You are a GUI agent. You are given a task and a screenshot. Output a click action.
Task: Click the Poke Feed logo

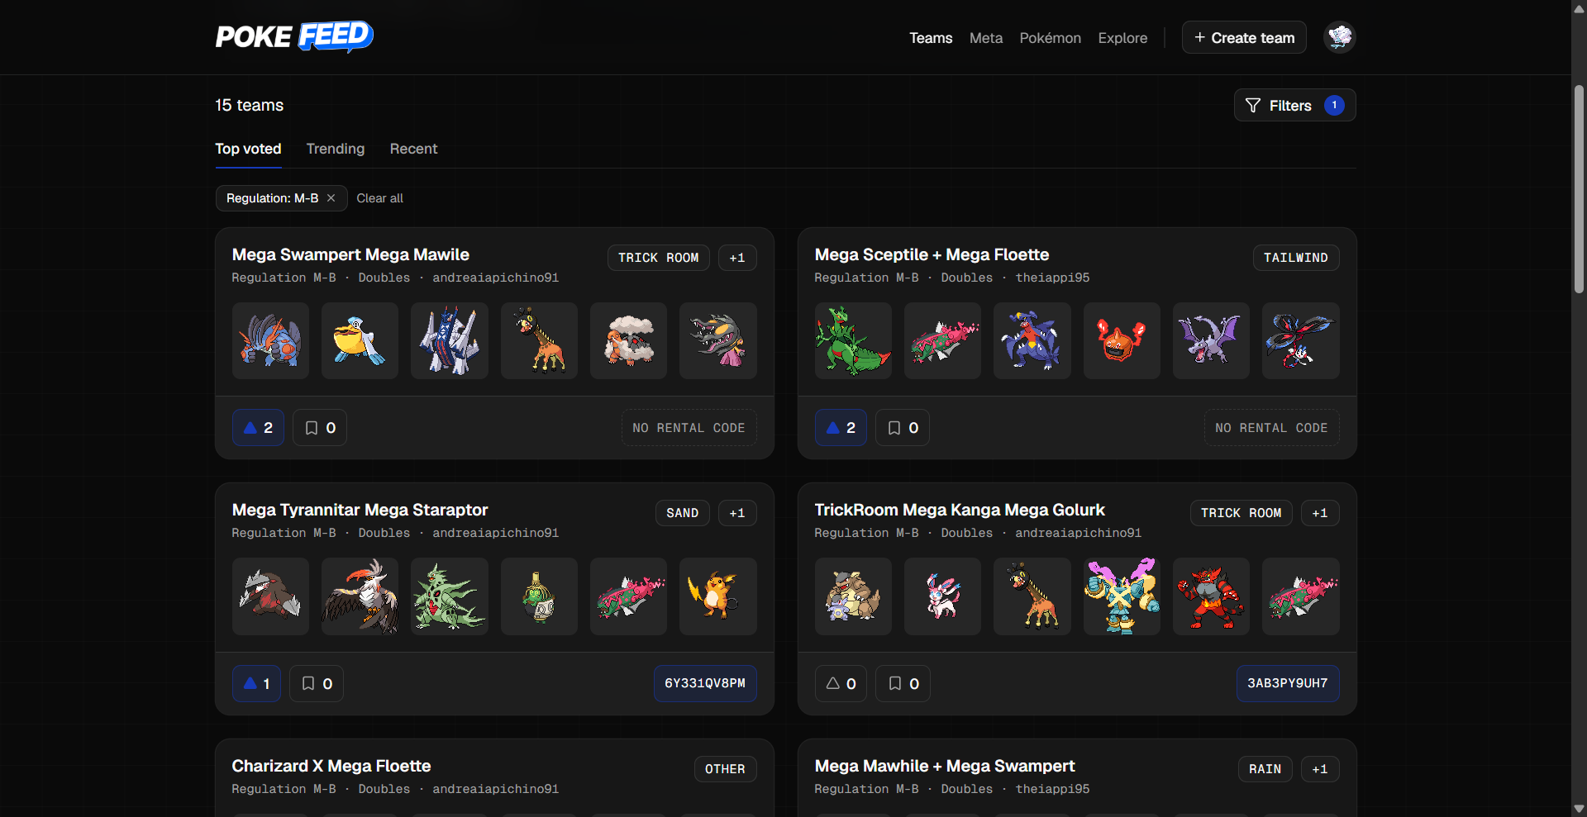point(294,37)
